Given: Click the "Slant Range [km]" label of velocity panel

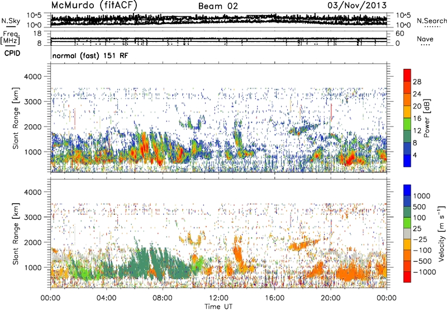Looking at the screenshot, I should pyautogui.click(x=16, y=233).
